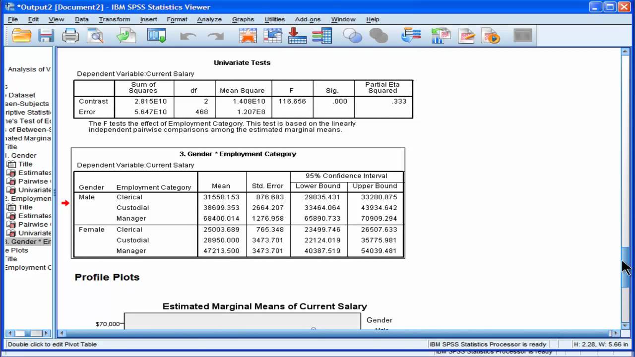Open the Format menu
The image size is (635, 357).
177,19
